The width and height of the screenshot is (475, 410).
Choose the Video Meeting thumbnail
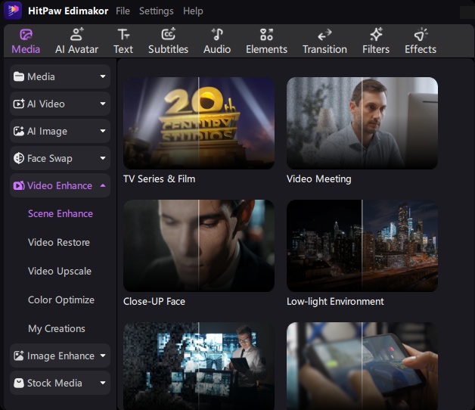[x=362, y=123]
